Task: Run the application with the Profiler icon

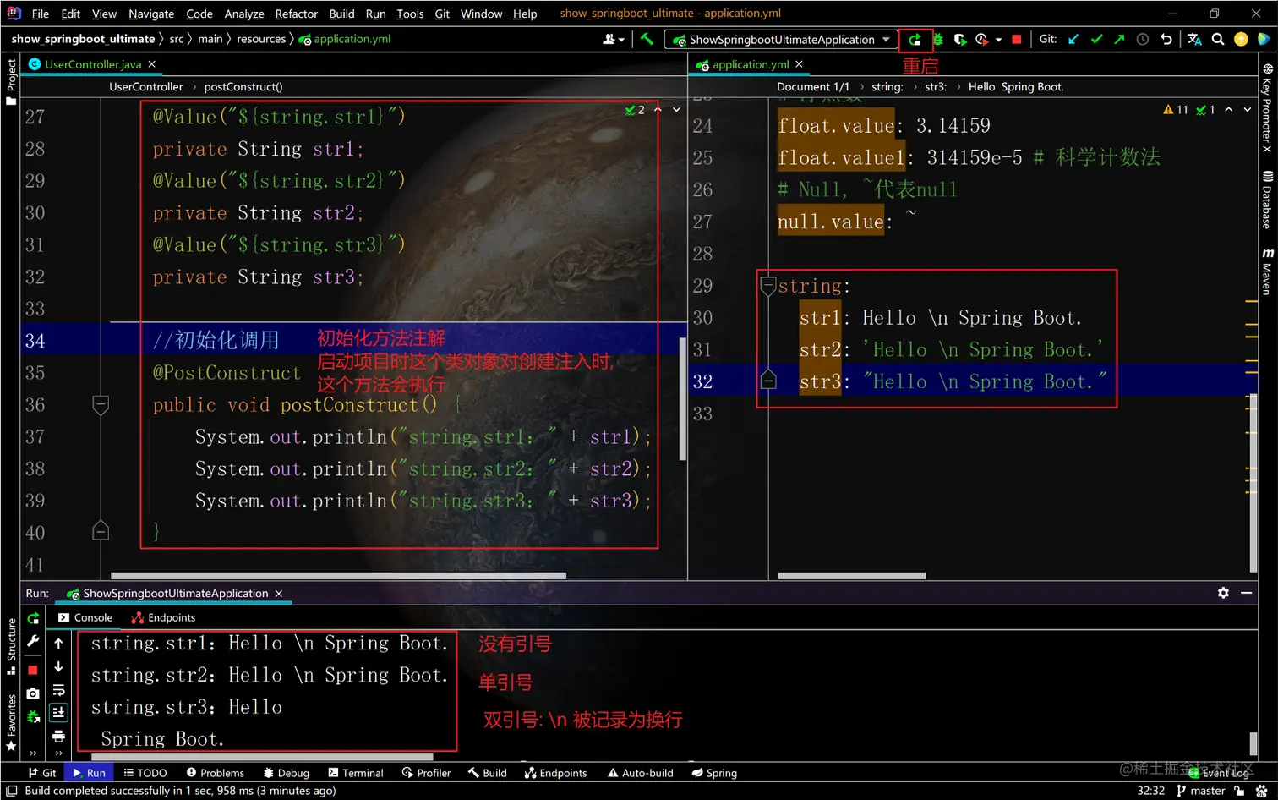Action: click(981, 39)
